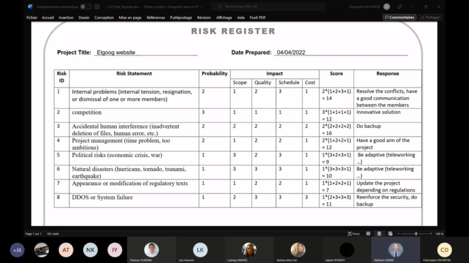
Task: Open the Foxit PDF tab
Action: click(258, 18)
